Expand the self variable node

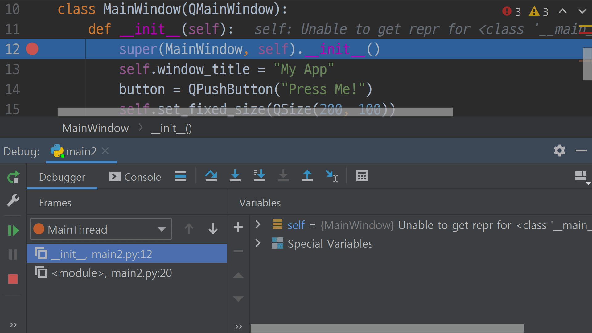click(258, 224)
